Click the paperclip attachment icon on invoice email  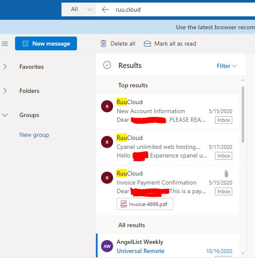coord(226,174)
